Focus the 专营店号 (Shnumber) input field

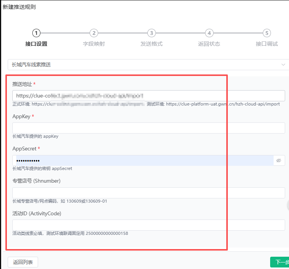point(149,193)
